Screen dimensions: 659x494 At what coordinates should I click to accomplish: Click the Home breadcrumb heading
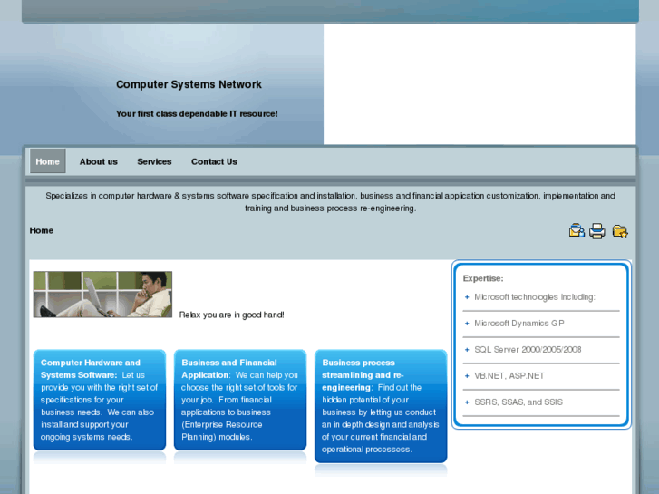(41, 230)
